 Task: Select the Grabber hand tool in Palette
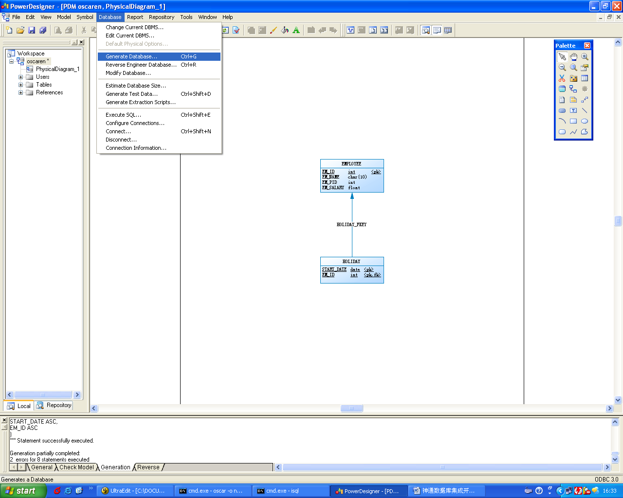(573, 57)
